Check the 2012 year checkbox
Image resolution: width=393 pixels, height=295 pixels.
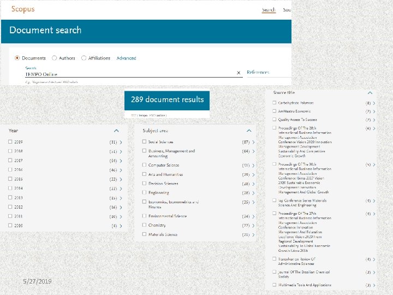10,206
